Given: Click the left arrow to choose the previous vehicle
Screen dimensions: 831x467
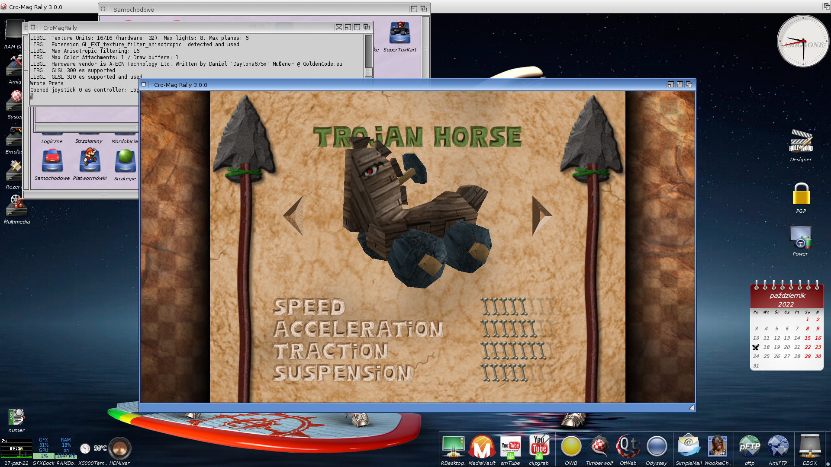Looking at the screenshot, I should pos(294,215).
